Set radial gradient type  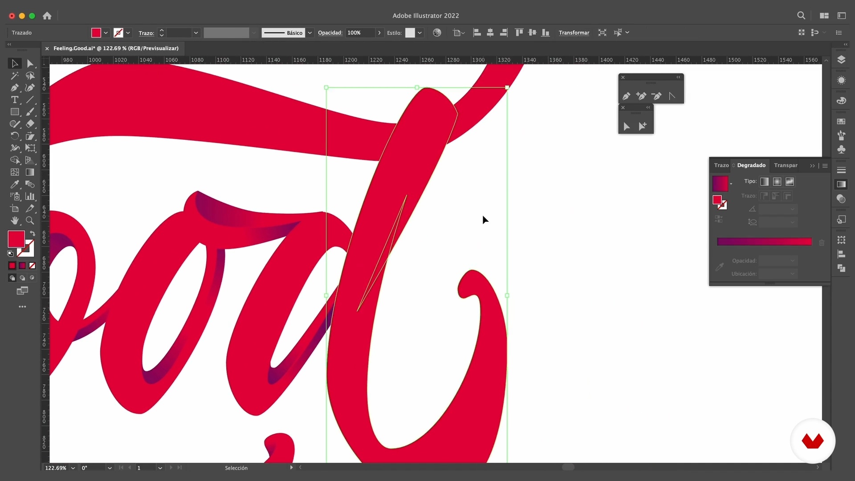[777, 181]
